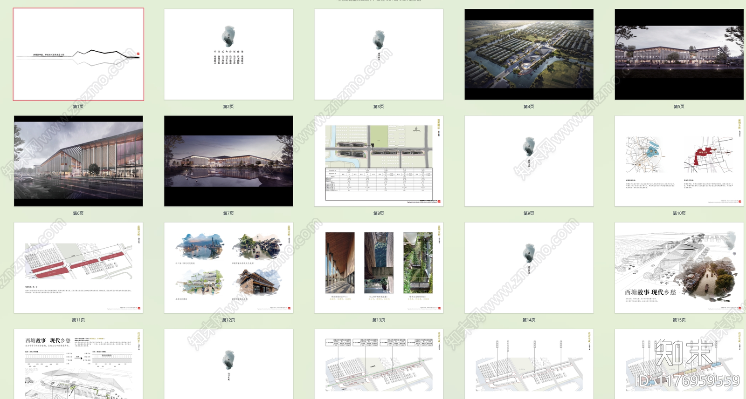This screenshot has height=399, width=746.
Task: Click the 第8页 page label
Action: click(379, 213)
